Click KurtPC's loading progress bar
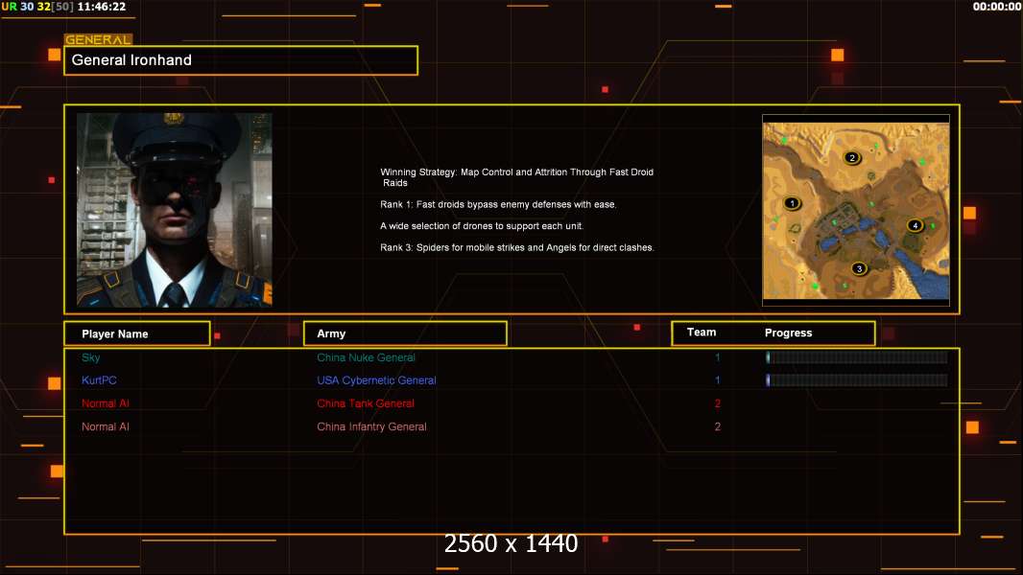Image resolution: width=1023 pixels, height=575 pixels. (x=857, y=380)
